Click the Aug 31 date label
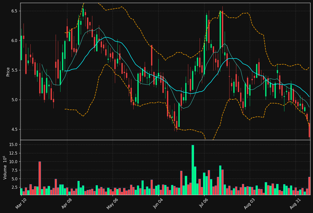This screenshot has width=313, height=213. tap(295, 204)
